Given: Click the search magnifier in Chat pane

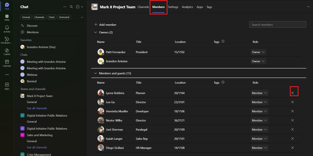Looking at the screenshot, I should [71, 7].
